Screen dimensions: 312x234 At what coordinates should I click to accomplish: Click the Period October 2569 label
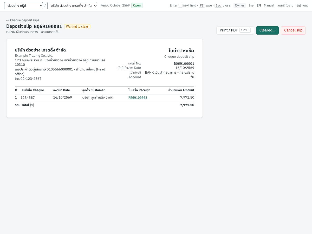[x=115, y=5]
